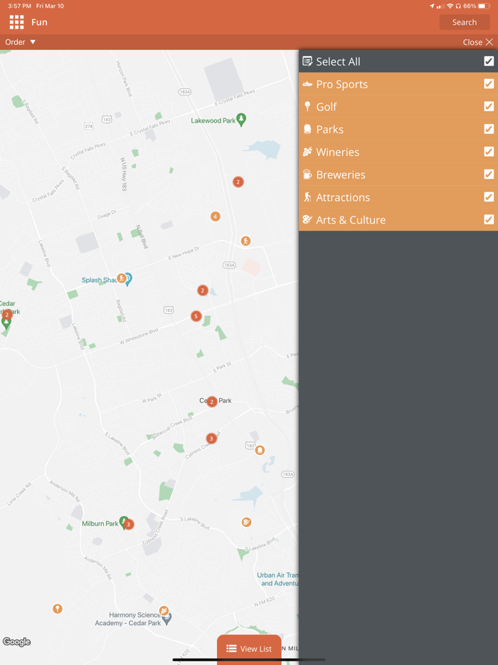Click the Wineries grapes icon
The height and width of the screenshot is (665, 498).
point(307,152)
